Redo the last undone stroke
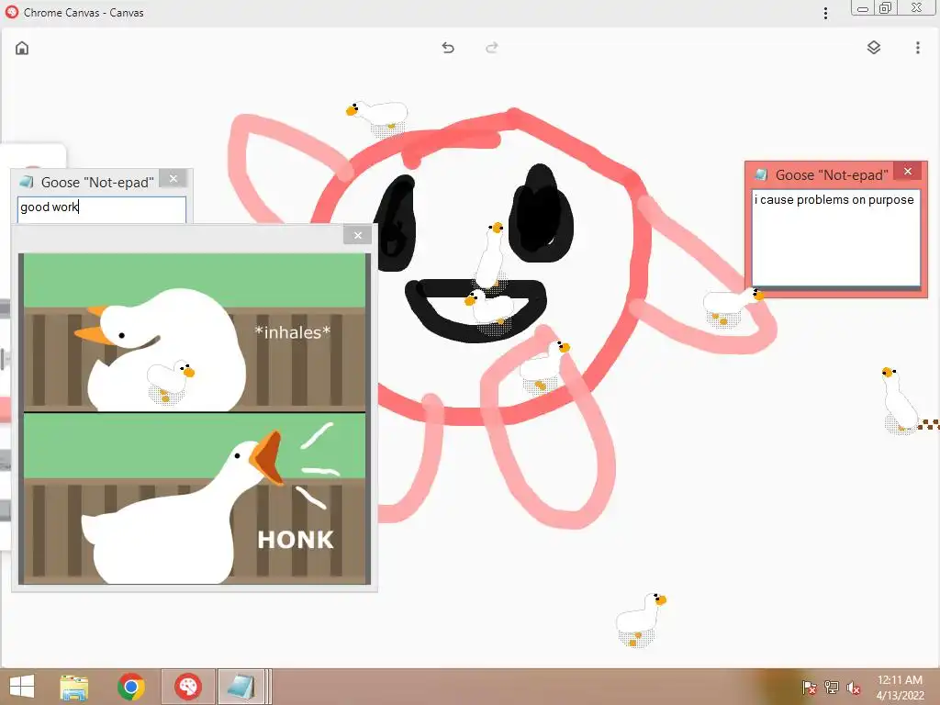The image size is (940, 705). pyautogui.click(x=492, y=48)
